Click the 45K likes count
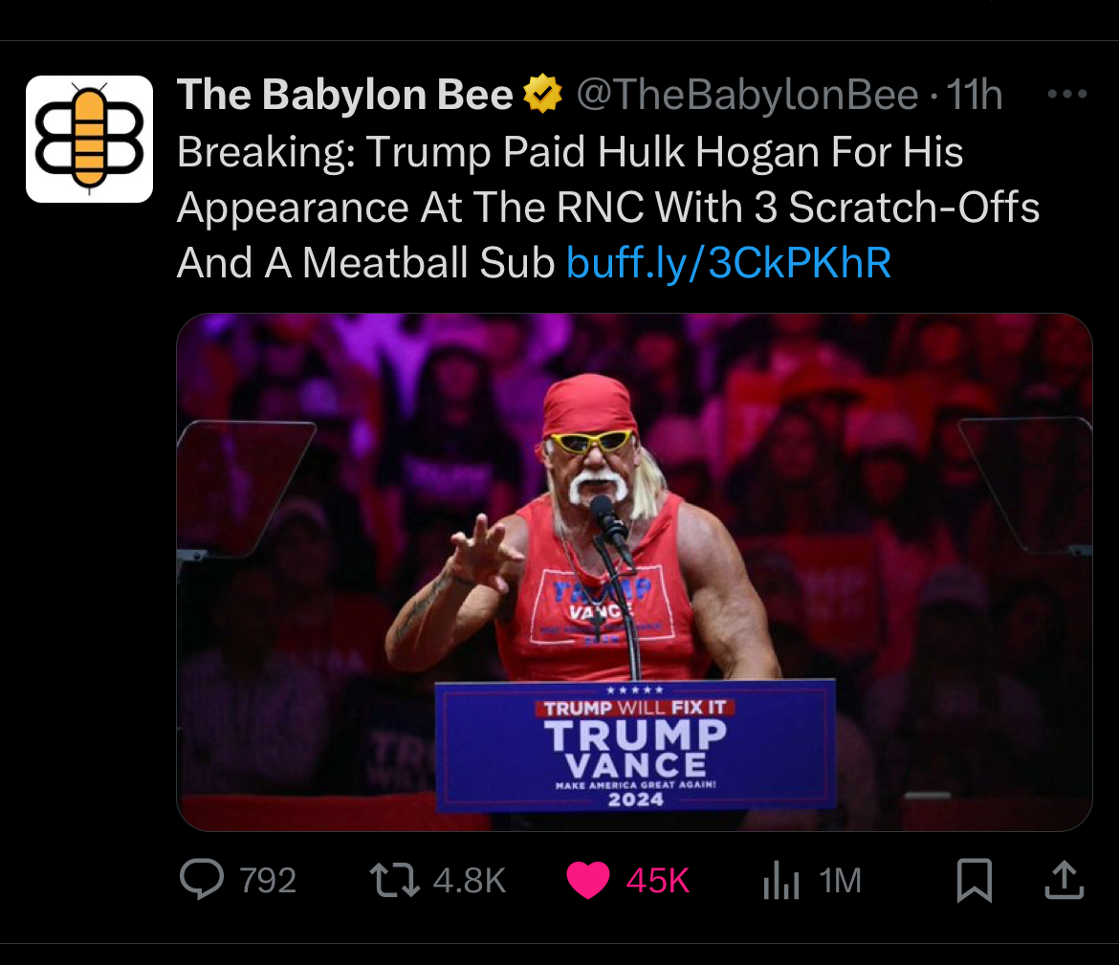This screenshot has height=965, width=1119. [x=658, y=880]
